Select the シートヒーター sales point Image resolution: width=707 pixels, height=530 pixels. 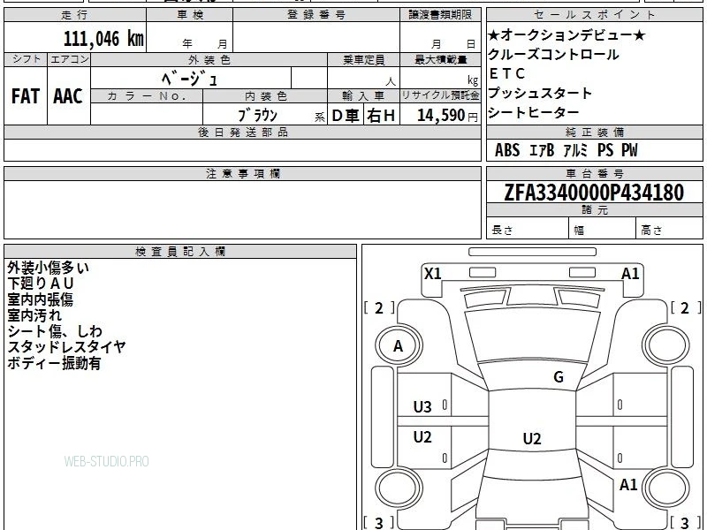click(534, 113)
